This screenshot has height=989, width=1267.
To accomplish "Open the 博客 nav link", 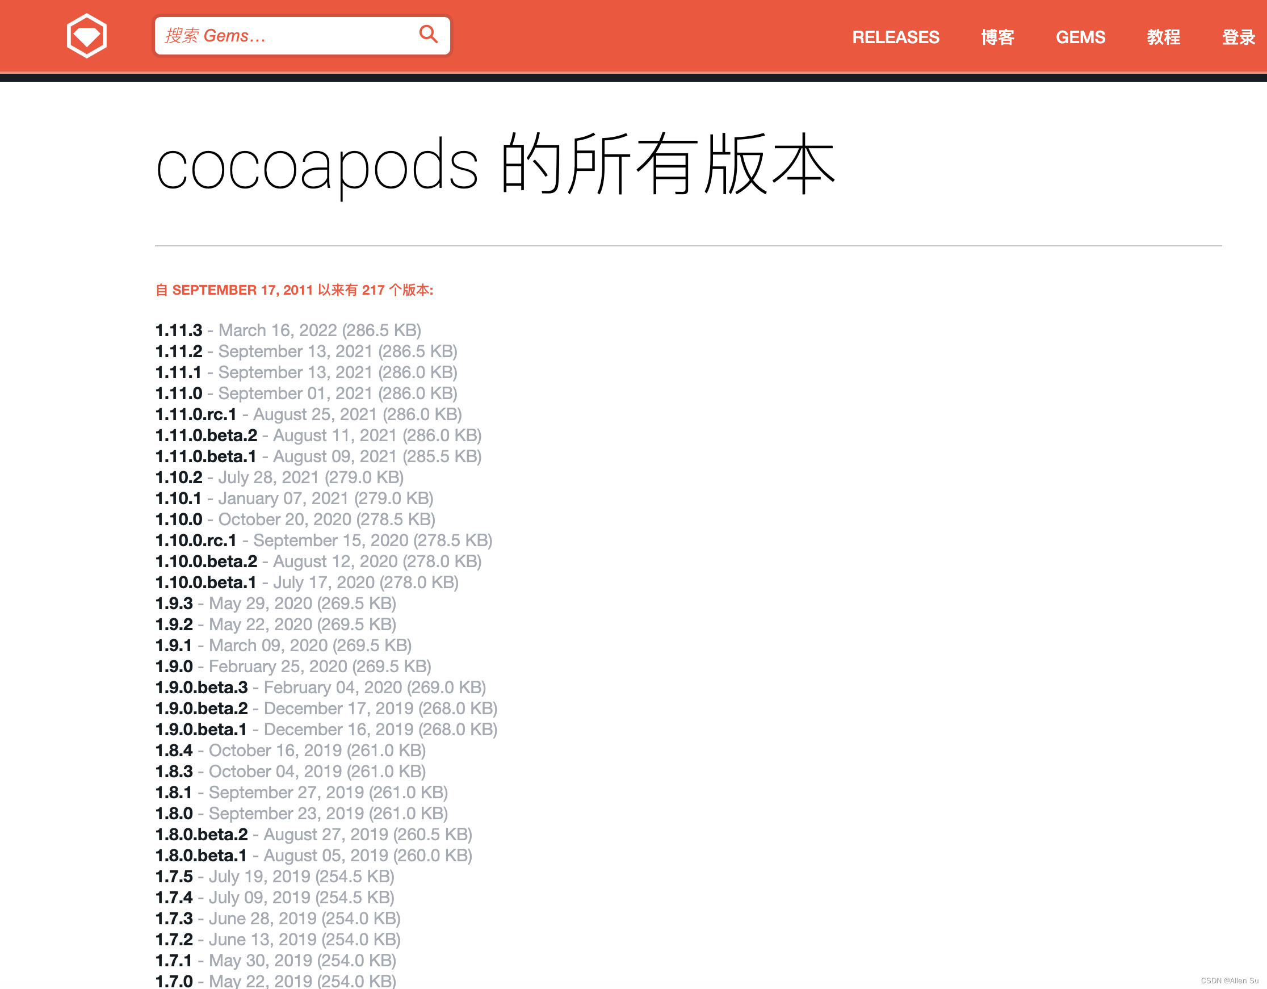I will (x=997, y=37).
